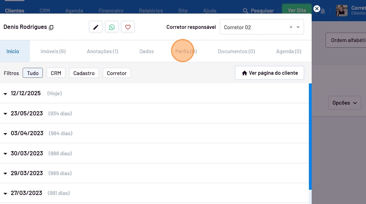Viewport: 366px width, 204px height.
Task: Toggle the Cadastro filter
Action: pyautogui.click(x=84, y=73)
